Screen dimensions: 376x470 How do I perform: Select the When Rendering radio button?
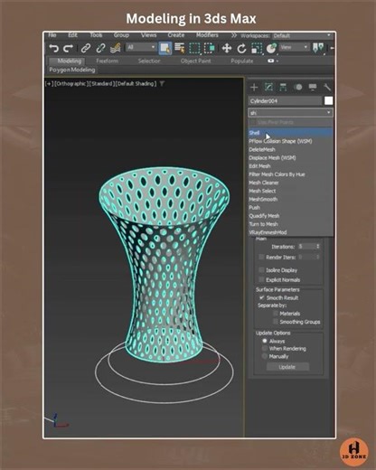point(265,348)
